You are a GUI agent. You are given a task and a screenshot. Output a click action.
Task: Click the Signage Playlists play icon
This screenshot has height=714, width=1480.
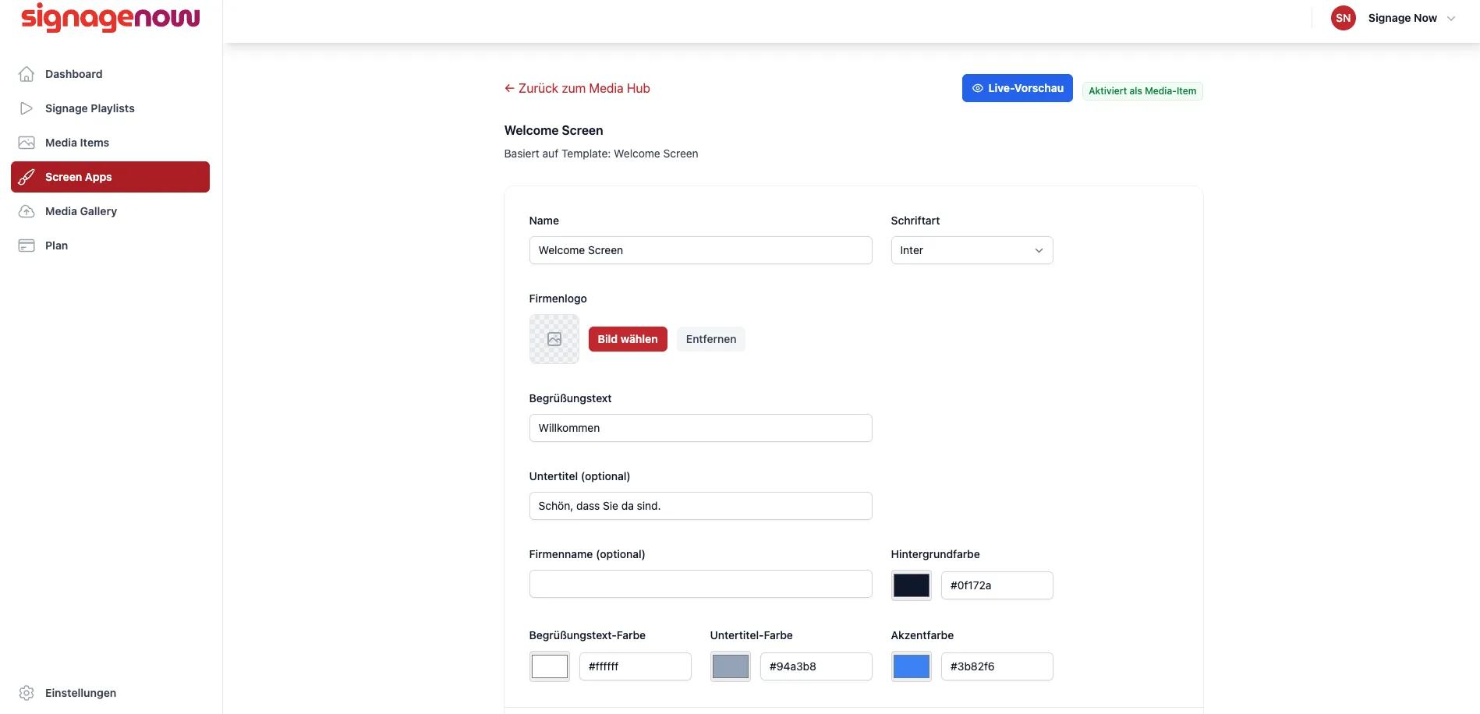(27, 108)
